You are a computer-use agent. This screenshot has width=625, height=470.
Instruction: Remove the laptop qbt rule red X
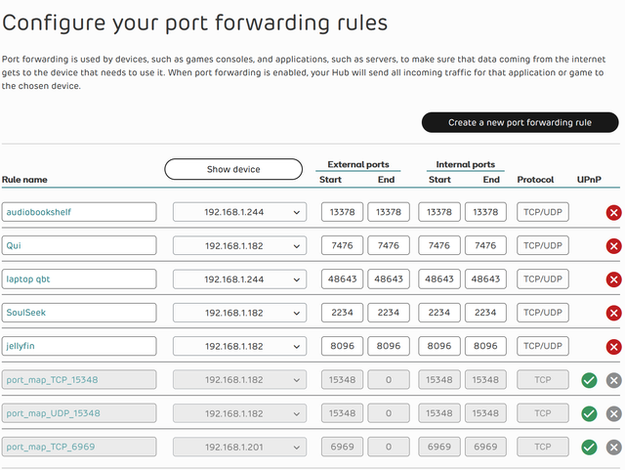[614, 279]
